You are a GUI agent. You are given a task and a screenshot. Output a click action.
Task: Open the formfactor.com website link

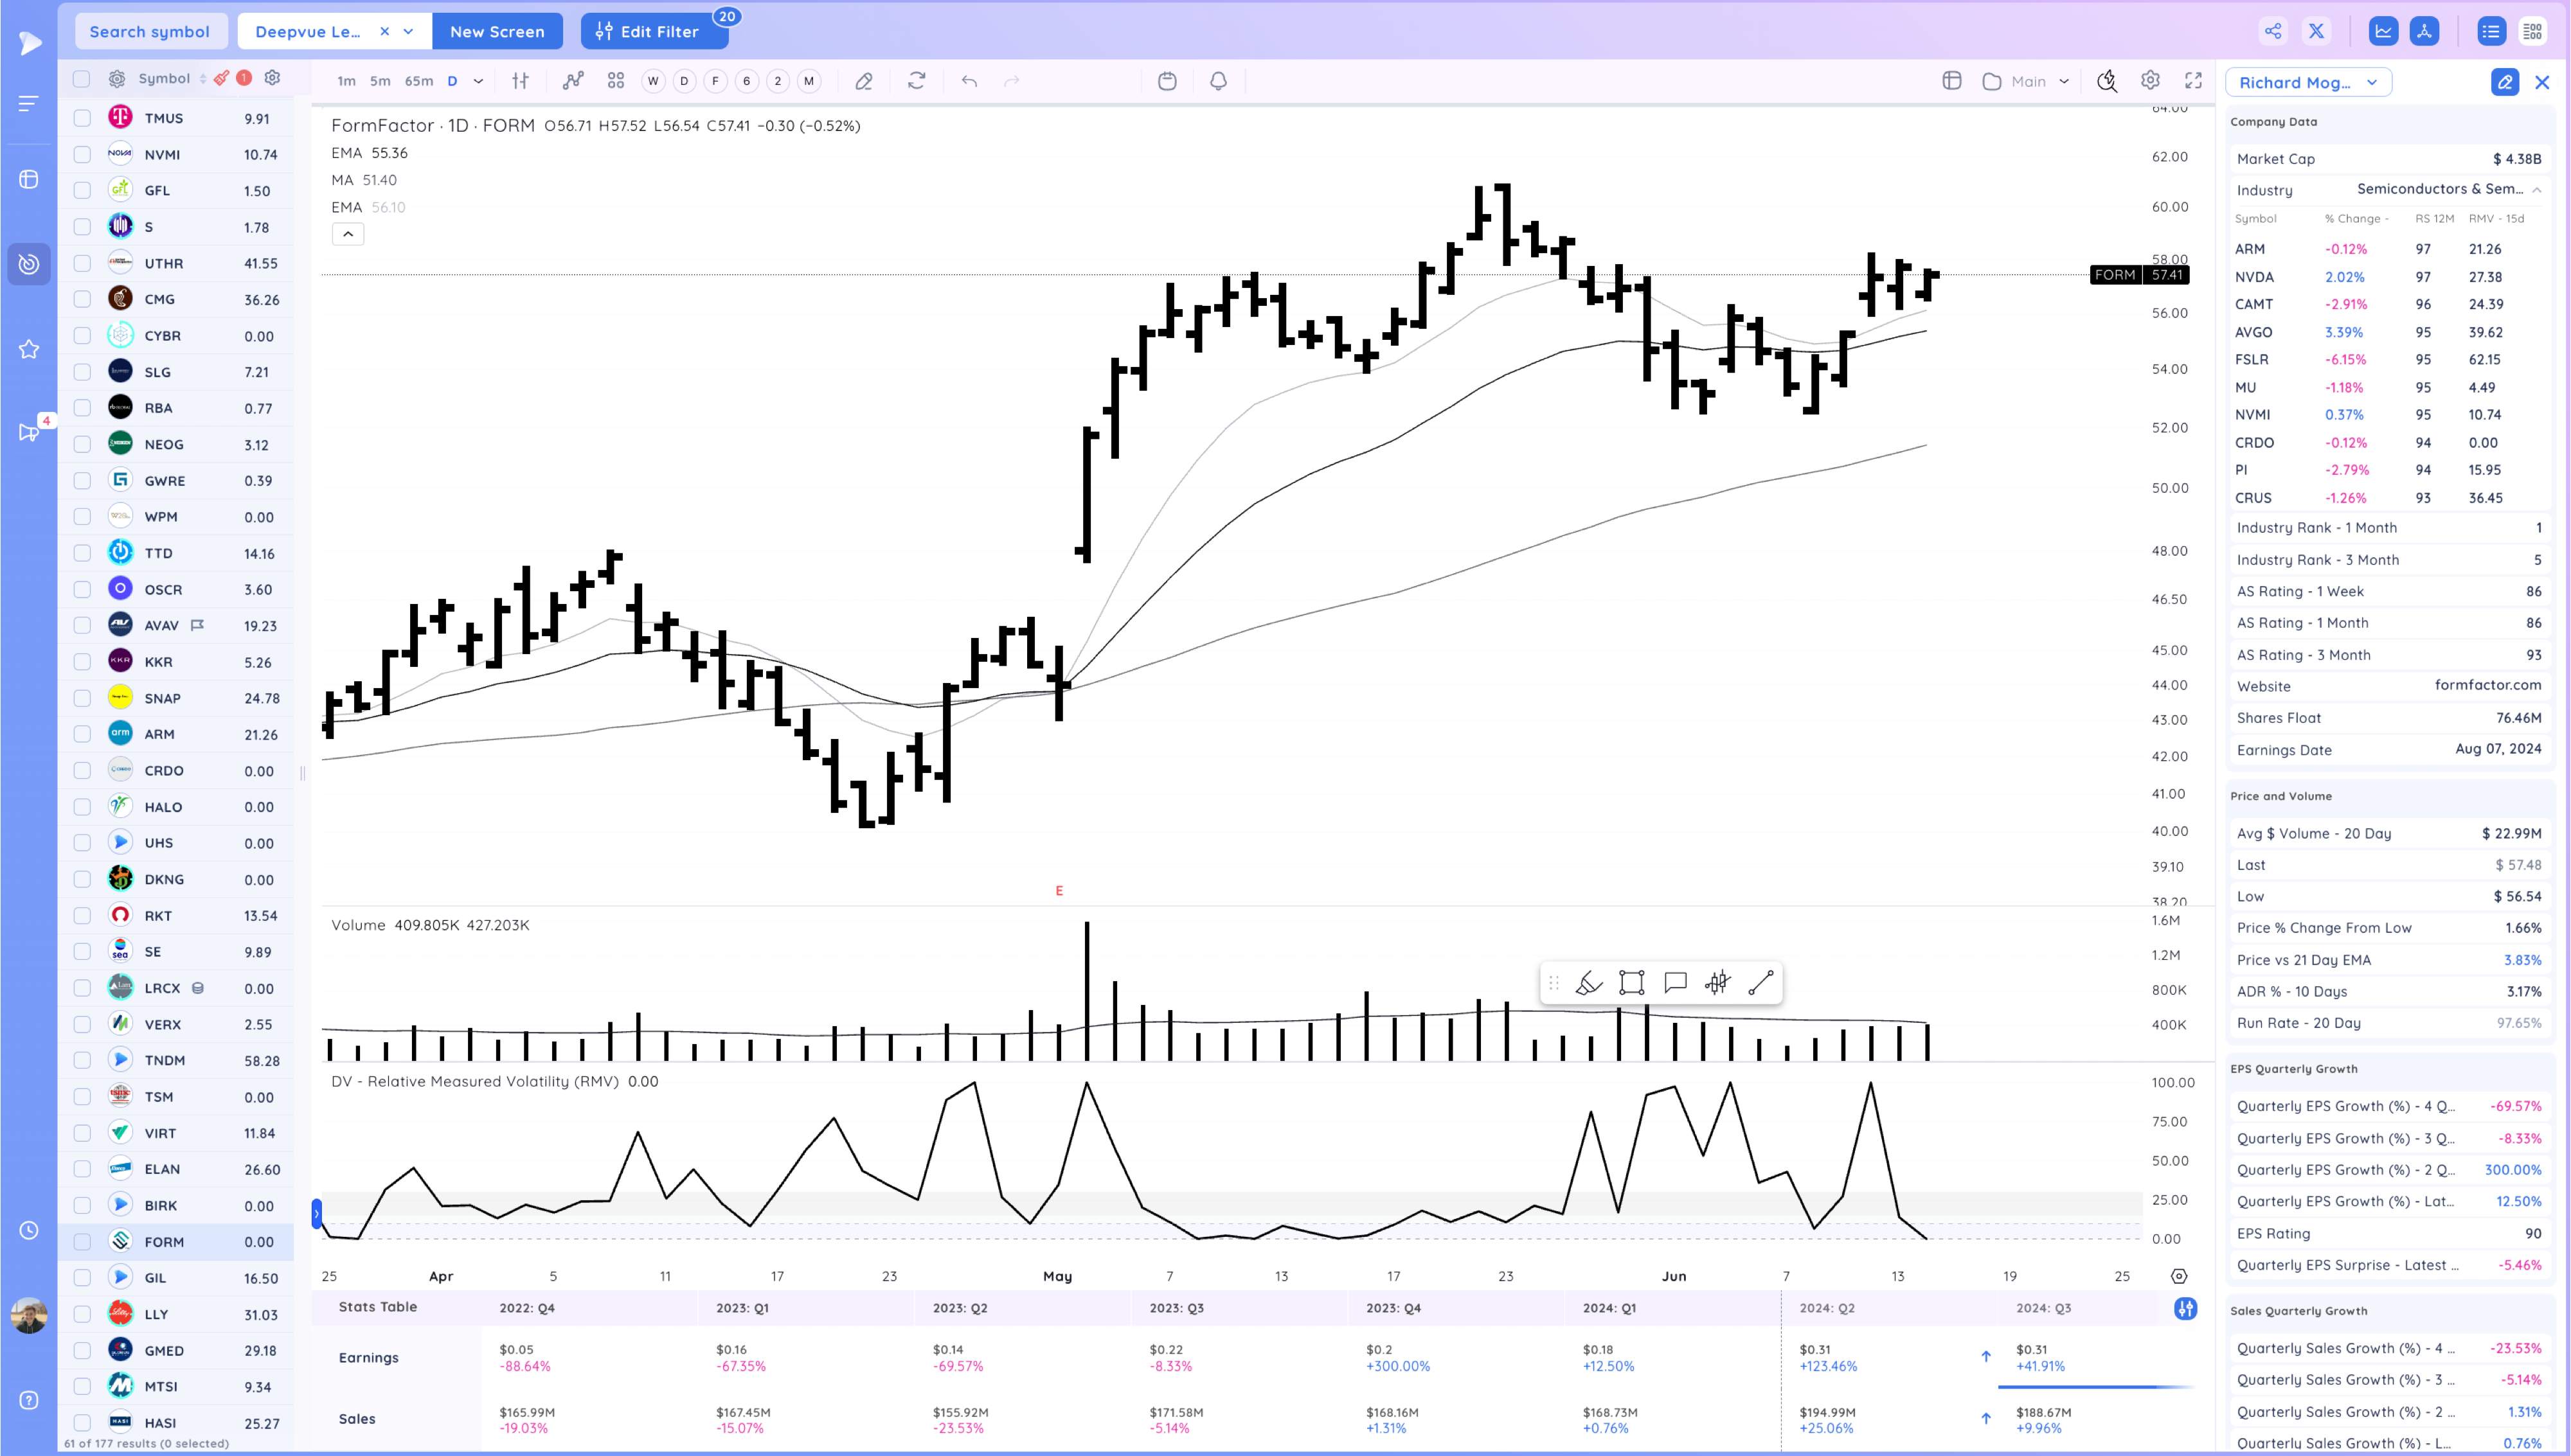[2487, 685]
